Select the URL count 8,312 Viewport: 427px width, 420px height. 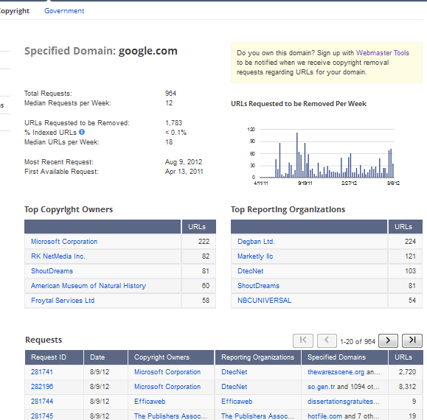click(x=407, y=387)
